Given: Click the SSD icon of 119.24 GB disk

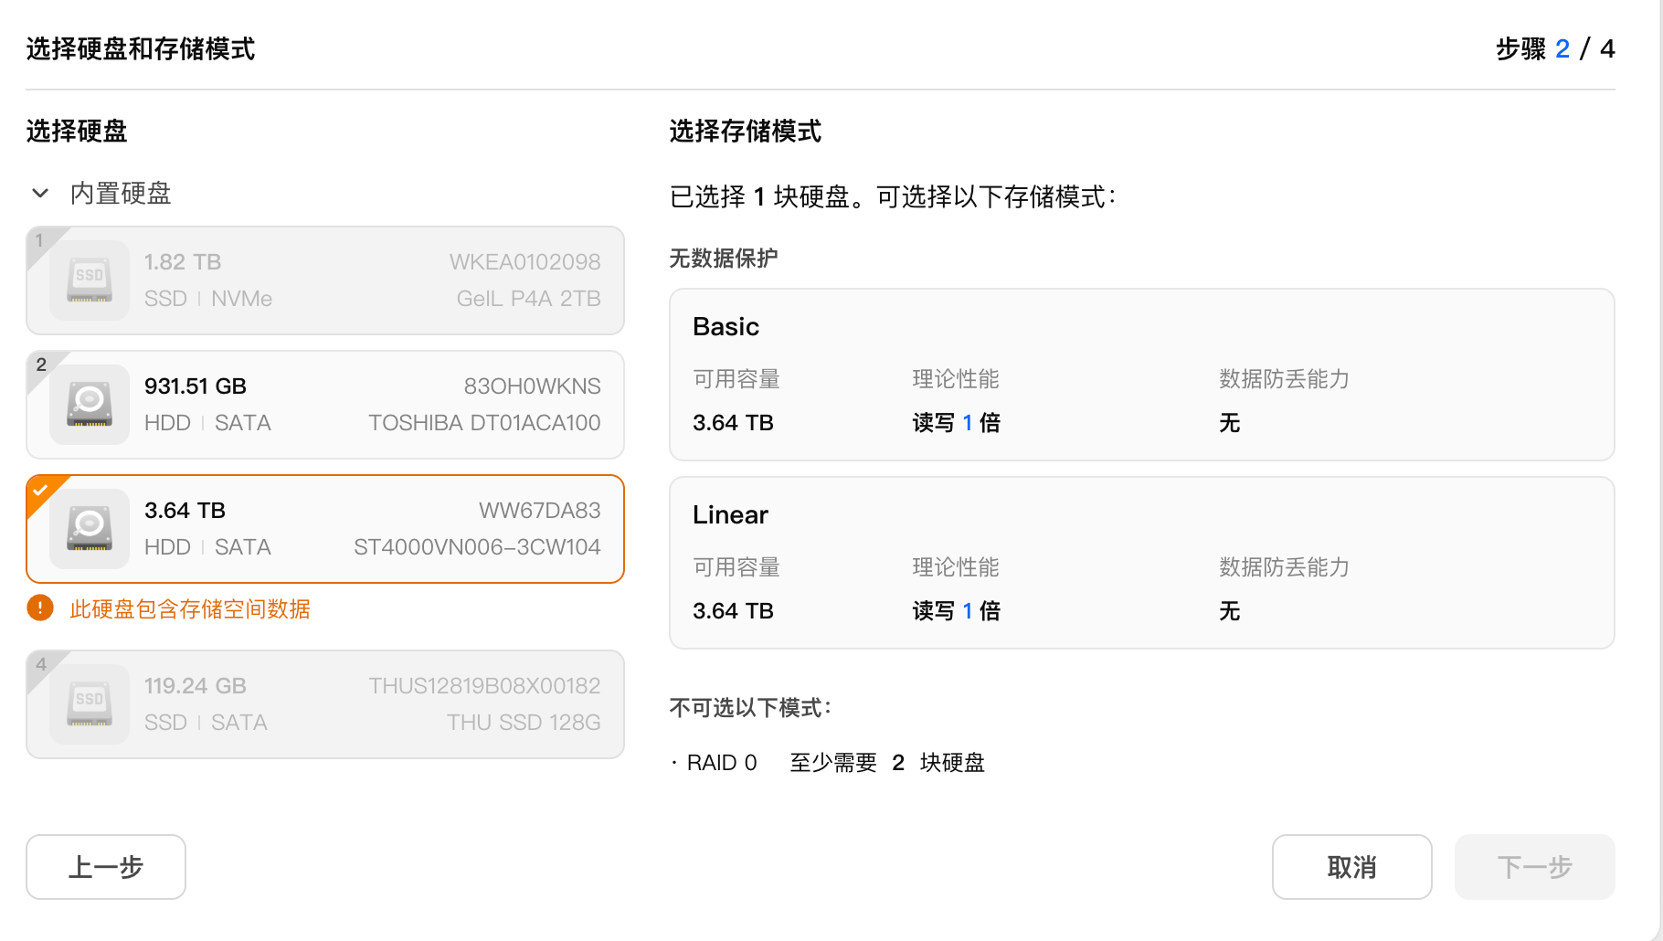Looking at the screenshot, I should (x=90, y=704).
